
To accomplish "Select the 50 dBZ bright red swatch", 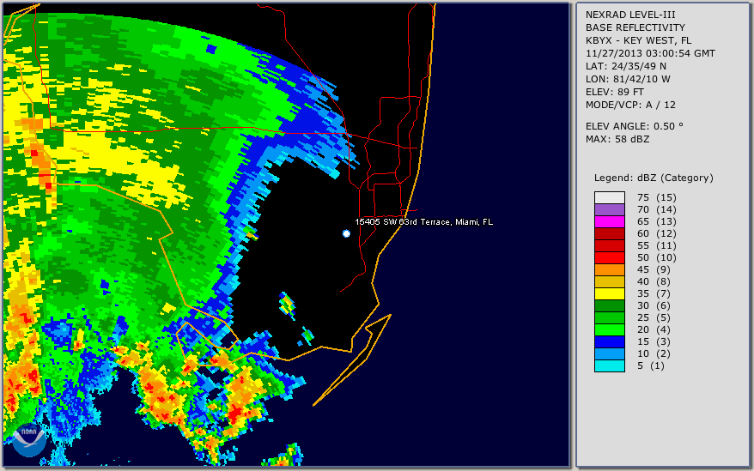I will point(609,257).
